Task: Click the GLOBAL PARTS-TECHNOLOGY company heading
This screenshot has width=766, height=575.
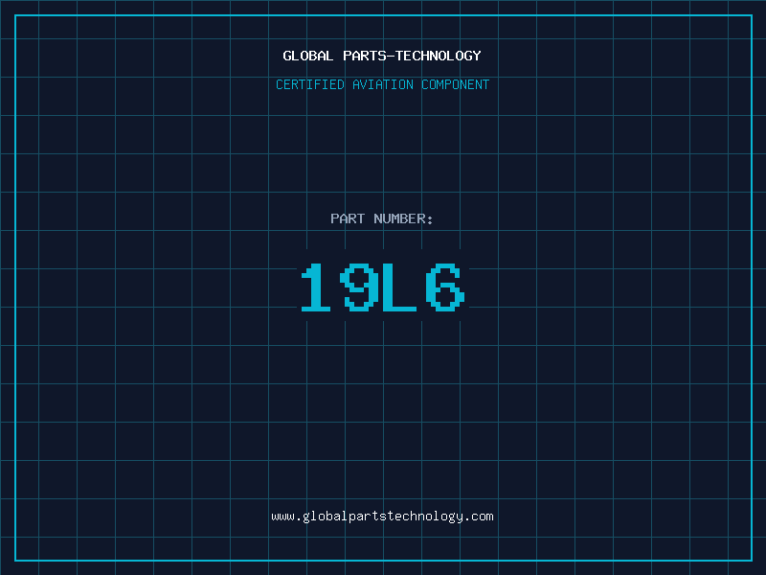Action: pyautogui.click(x=382, y=57)
